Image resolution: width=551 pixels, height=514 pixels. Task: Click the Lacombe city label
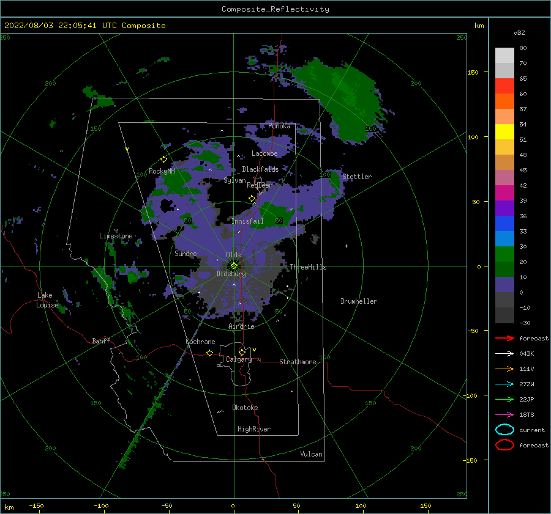[x=264, y=153]
